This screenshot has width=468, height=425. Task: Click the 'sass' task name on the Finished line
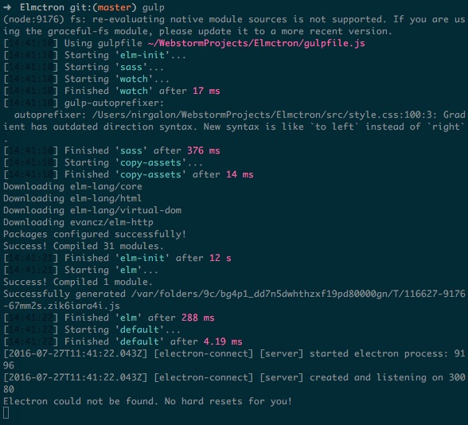coord(131,150)
